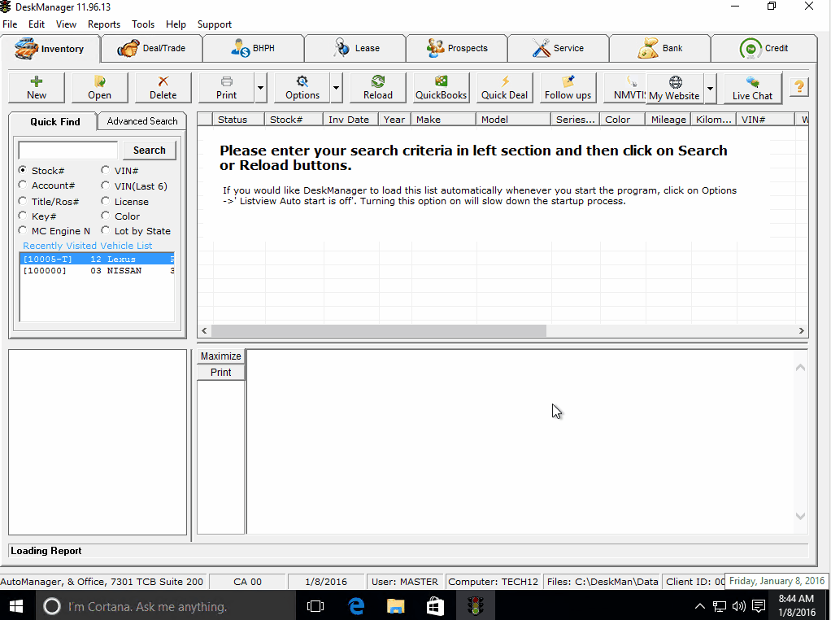Expand the Print dropdown arrow
This screenshot has width=831, height=620.
pos(260,88)
